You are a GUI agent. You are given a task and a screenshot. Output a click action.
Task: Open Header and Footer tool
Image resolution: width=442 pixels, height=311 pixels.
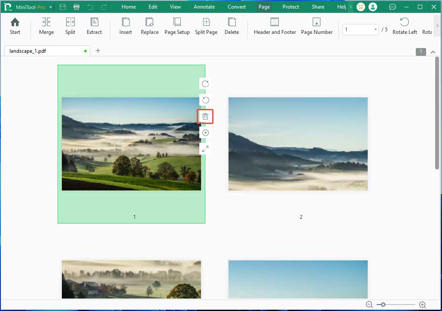[275, 26]
